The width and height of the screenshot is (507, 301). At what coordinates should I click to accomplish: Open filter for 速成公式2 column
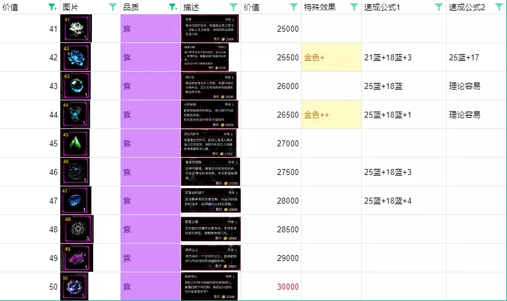(x=499, y=7)
